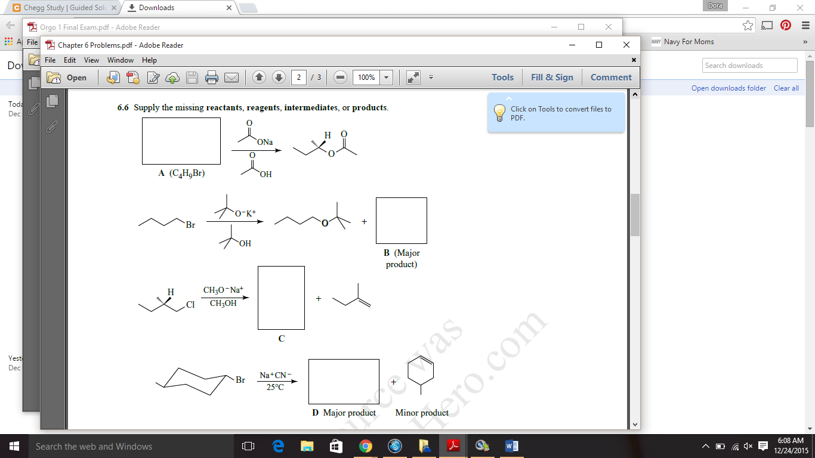The image size is (815, 458).
Task: Open the View menu in Adobe Reader
Action: 91,60
